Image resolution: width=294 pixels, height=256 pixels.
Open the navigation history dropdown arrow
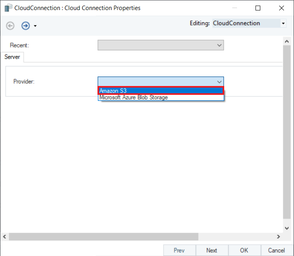click(35, 26)
